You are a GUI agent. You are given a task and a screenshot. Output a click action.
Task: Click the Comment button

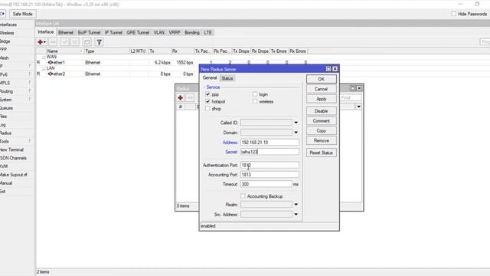(322, 121)
